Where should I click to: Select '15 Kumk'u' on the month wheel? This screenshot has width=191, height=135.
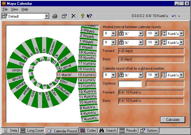click(87, 75)
